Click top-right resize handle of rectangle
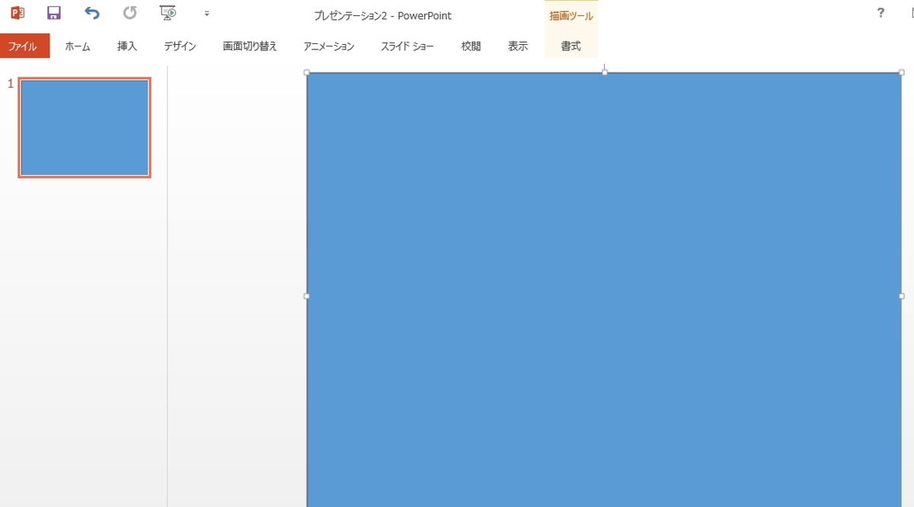914x507 pixels. pos(902,72)
